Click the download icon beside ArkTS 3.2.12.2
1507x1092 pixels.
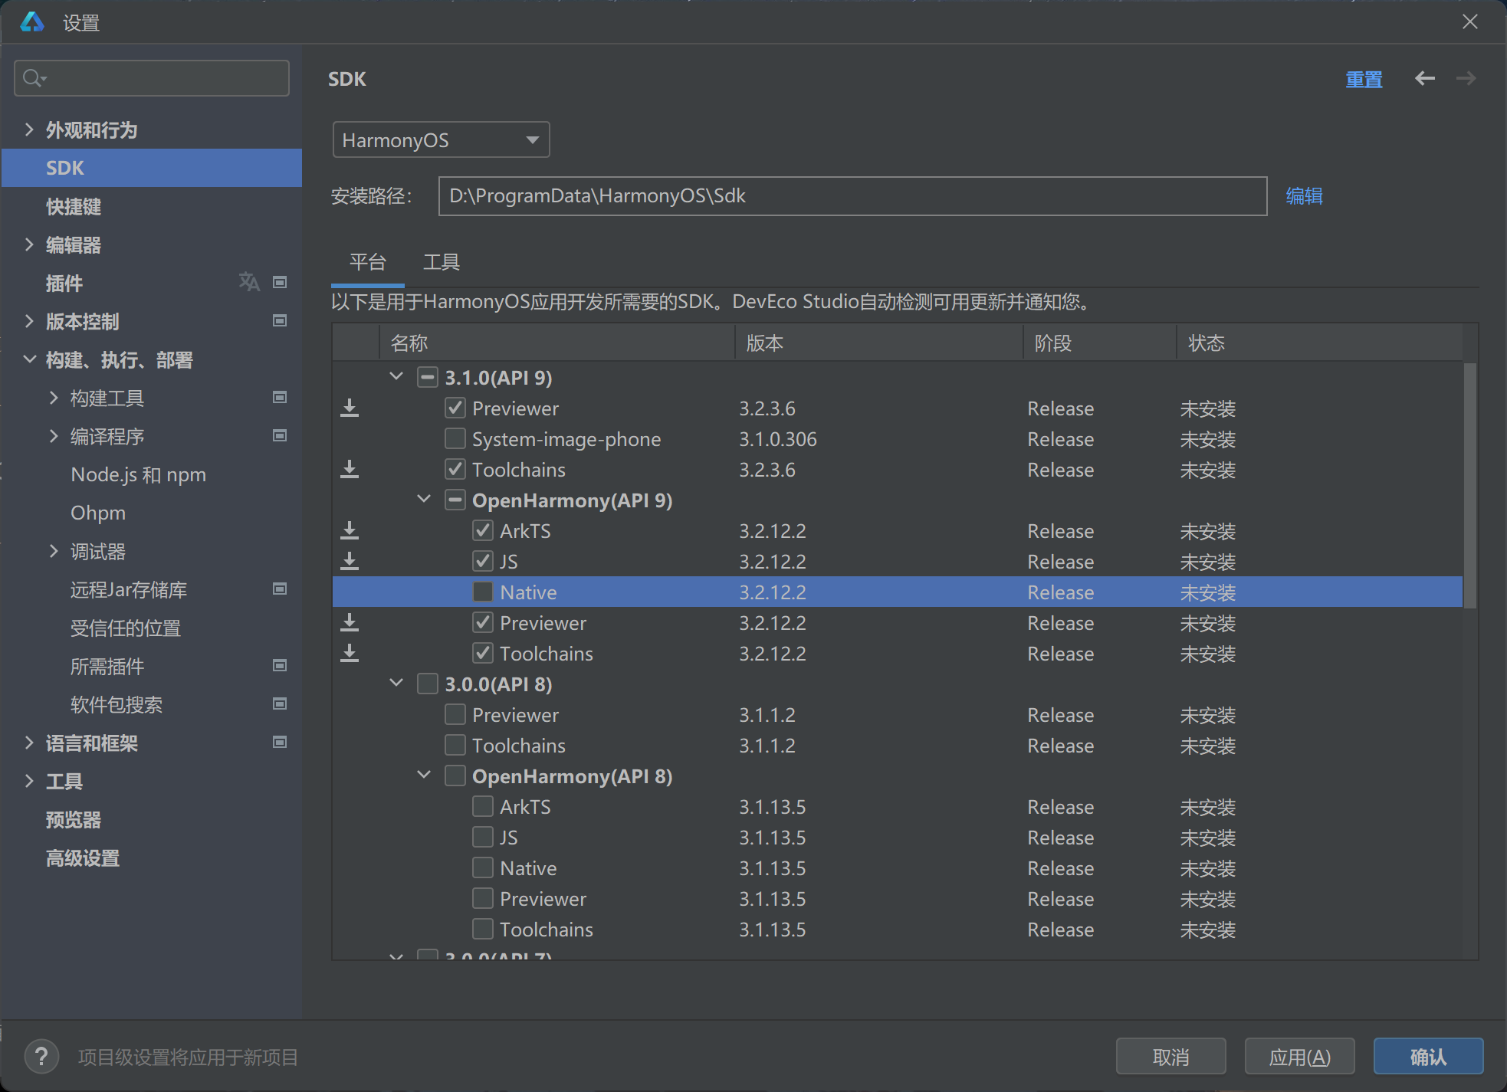pyautogui.click(x=350, y=530)
